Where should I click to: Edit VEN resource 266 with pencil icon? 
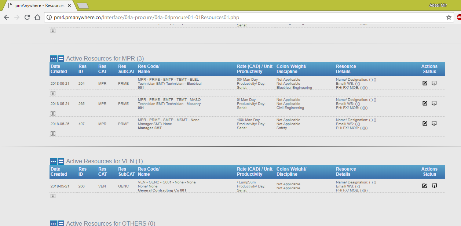pos(425,186)
